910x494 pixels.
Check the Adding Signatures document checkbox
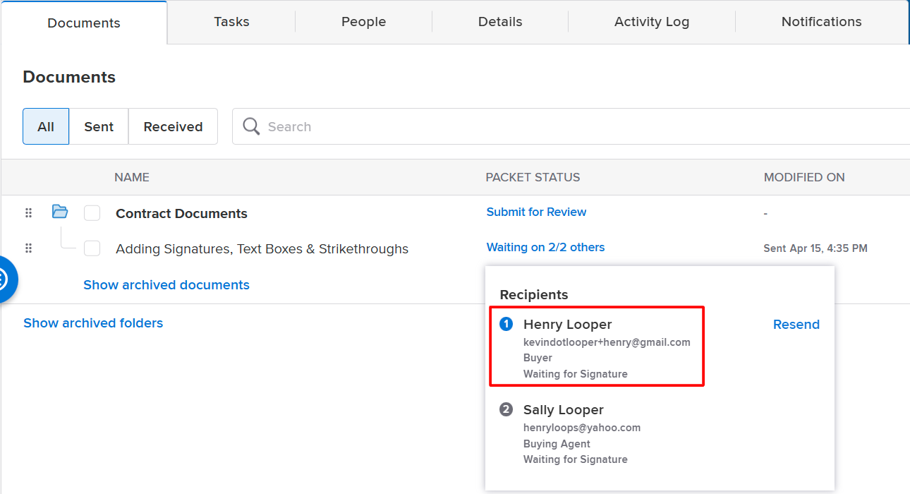click(92, 248)
